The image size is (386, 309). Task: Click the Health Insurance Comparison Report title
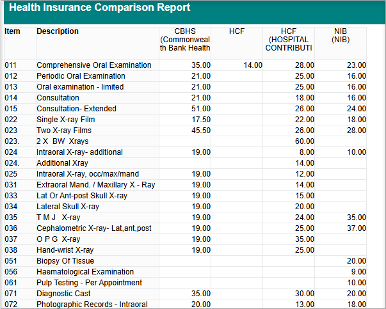99,8
